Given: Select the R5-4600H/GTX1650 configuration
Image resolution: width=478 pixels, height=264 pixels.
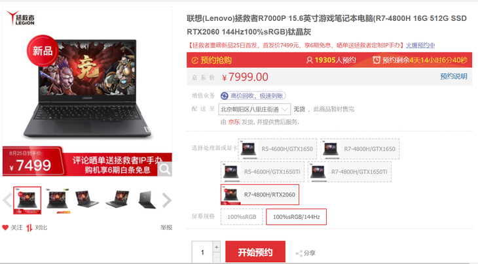Looking at the screenshot, I should 278,149.
